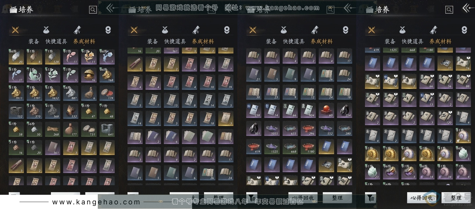Viewport: 475px width, 209px height.
Task: Switch to 装备 tab in the rightmost panel
Action: [x=390, y=42]
